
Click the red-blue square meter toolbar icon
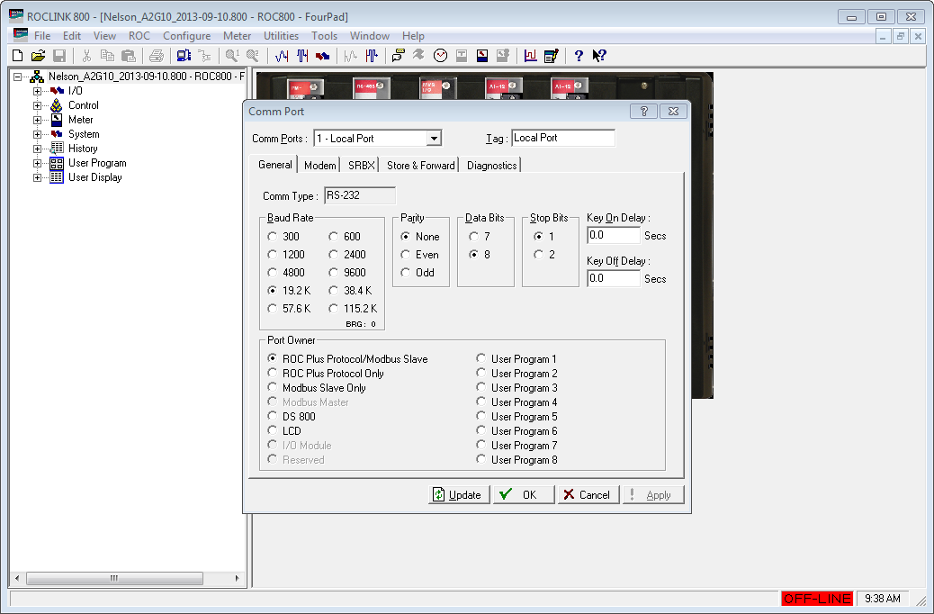(482, 56)
